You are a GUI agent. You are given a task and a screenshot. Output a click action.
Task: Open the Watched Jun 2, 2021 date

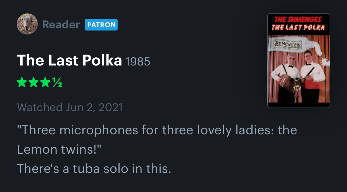coord(70,107)
